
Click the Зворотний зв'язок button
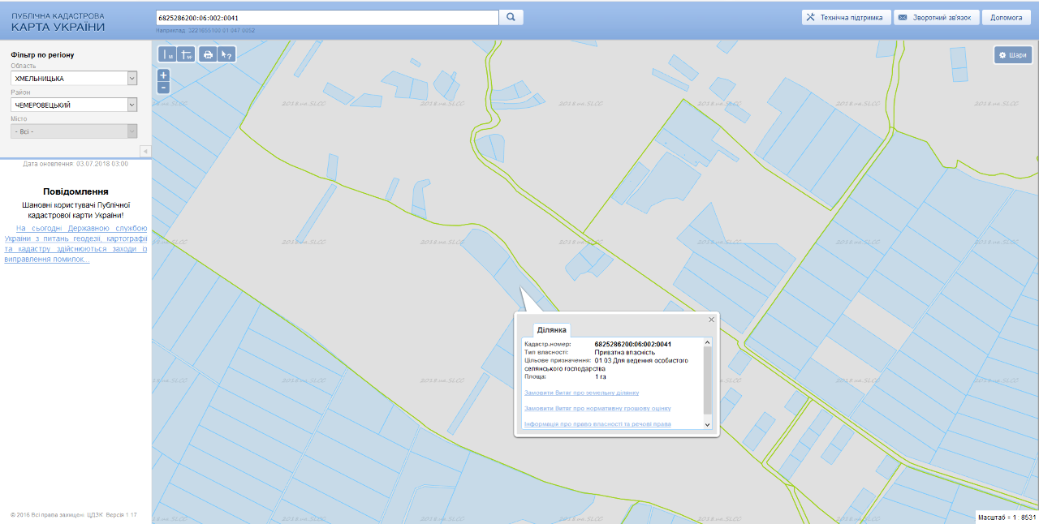(935, 17)
